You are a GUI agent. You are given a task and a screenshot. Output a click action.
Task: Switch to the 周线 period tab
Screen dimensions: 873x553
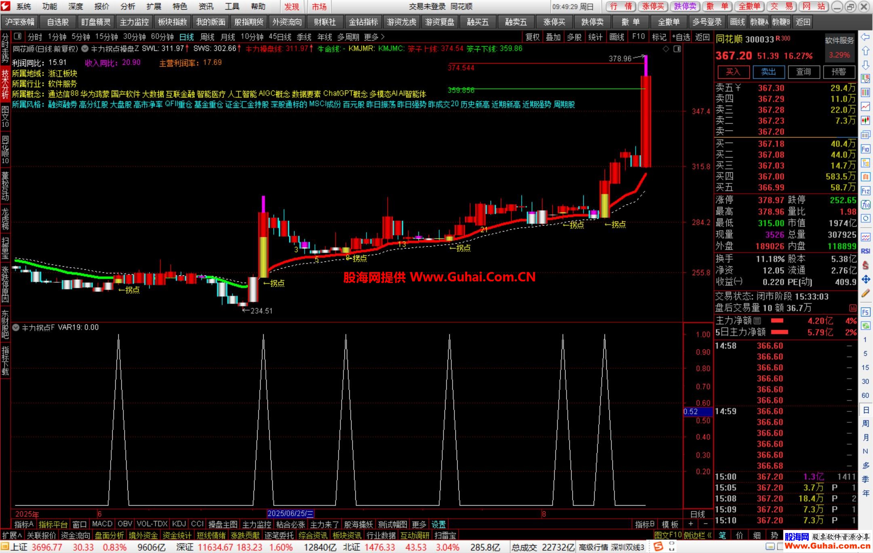click(x=207, y=37)
